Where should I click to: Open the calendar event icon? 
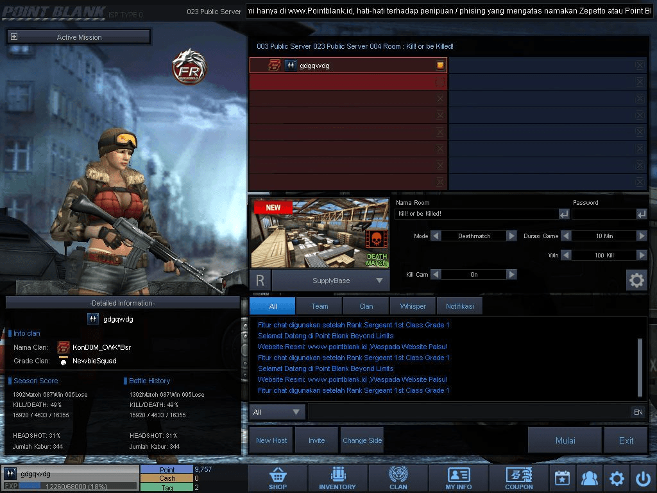click(x=562, y=478)
